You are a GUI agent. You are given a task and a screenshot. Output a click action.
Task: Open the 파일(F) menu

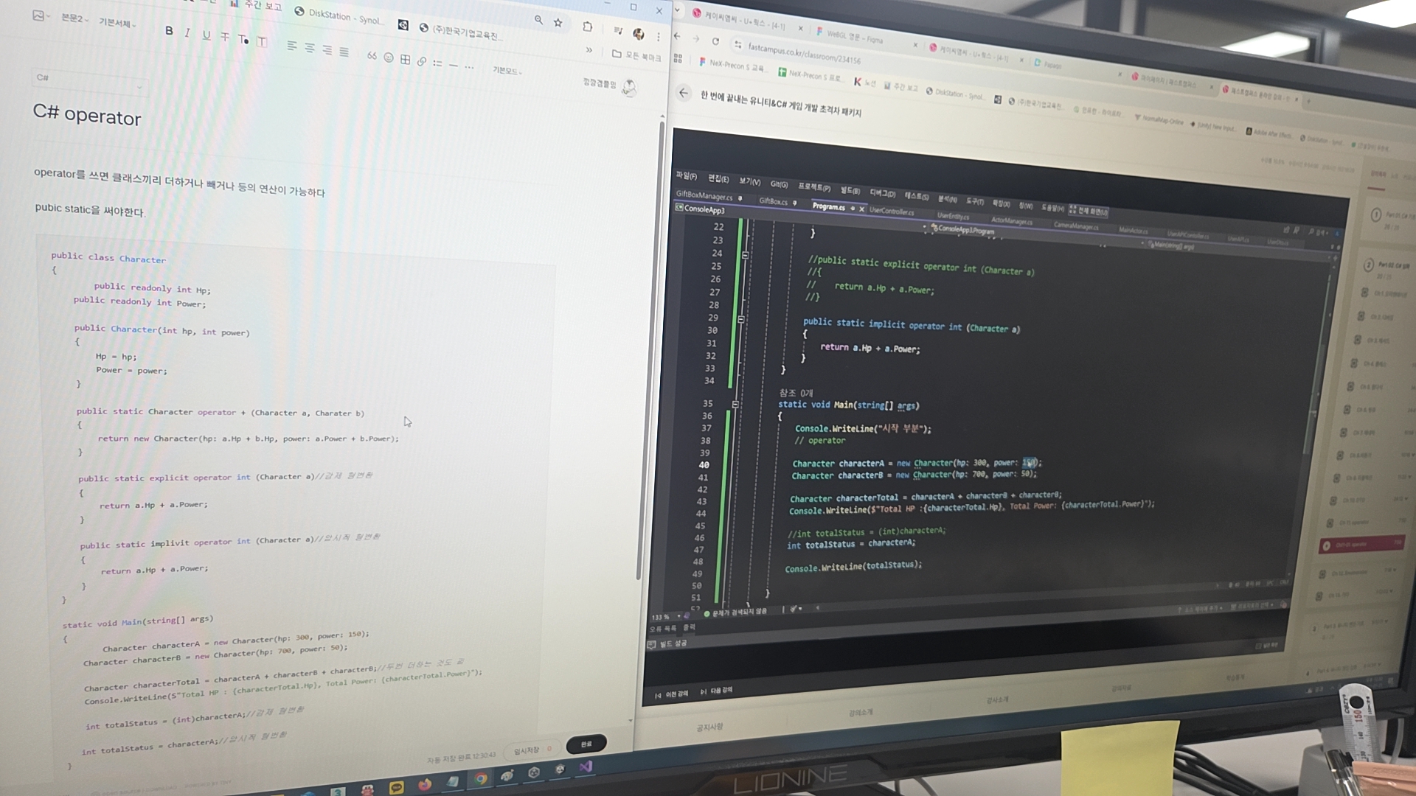pyautogui.click(x=686, y=175)
